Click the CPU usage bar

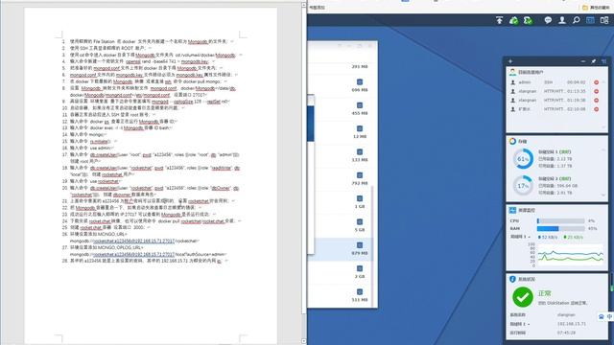click(560, 221)
